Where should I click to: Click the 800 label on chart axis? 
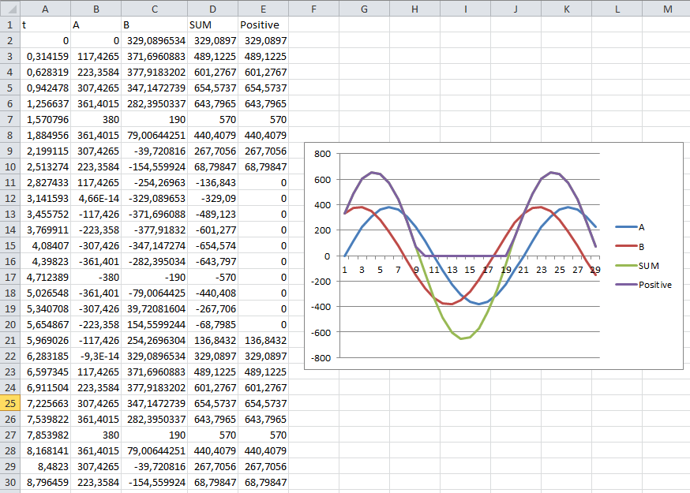click(x=323, y=154)
